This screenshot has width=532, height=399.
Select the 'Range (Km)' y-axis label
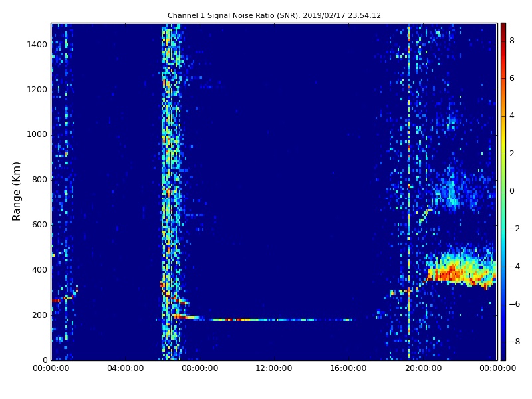[16, 192]
